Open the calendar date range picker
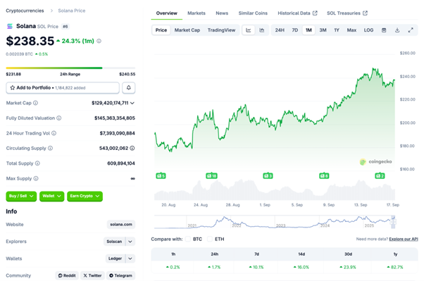This screenshot has width=424, height=281. pos(384,30)
